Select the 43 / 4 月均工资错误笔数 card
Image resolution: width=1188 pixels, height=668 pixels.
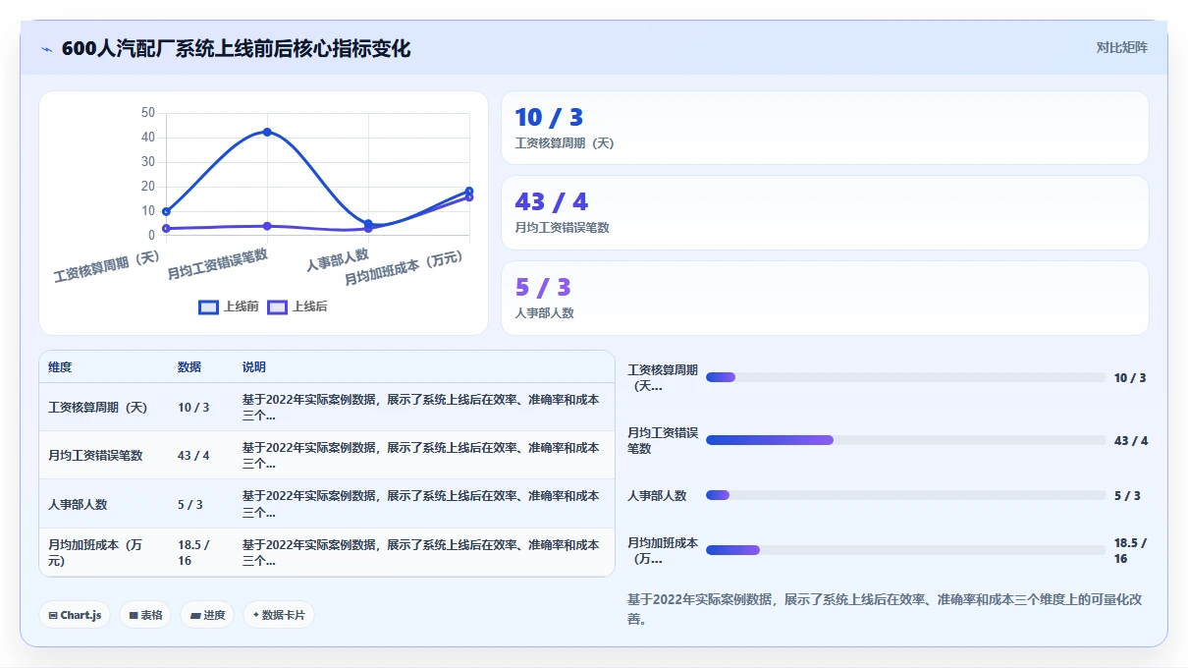(825, 213)
